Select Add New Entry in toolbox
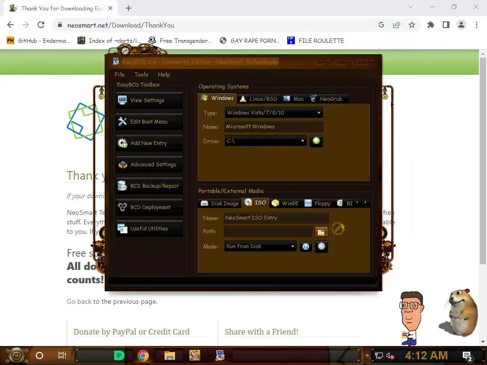This screenshot has width=487, height=365. pyautogui.click(x=149, y=143)
